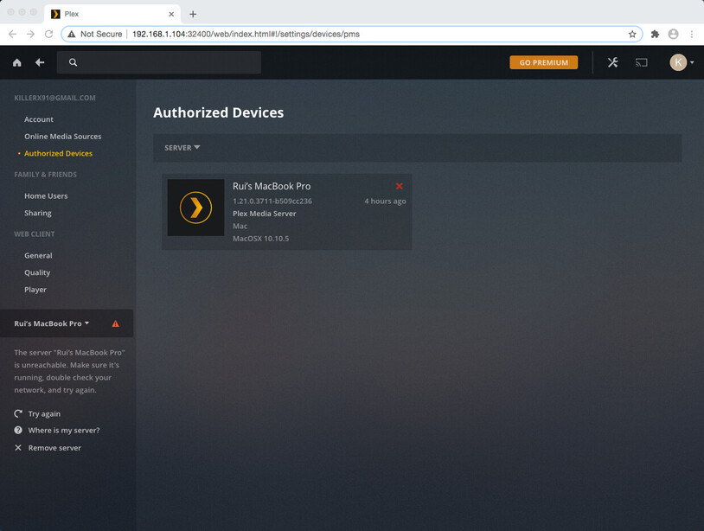
Task: Open Quality settings
Action: [x=37, y=272]
